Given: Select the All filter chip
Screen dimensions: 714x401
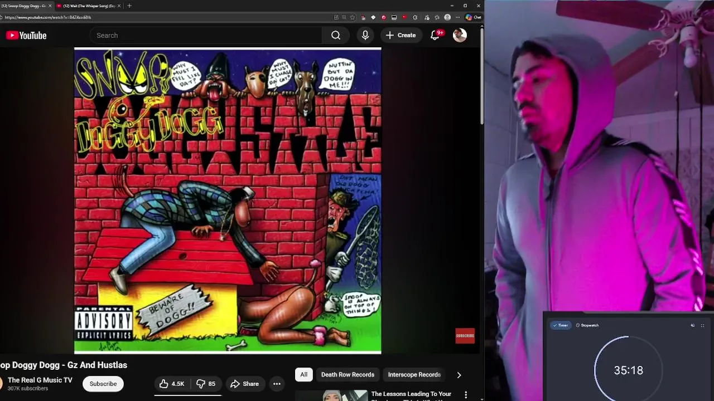Looking at the screenshot, I should click(x=303, y=375).
